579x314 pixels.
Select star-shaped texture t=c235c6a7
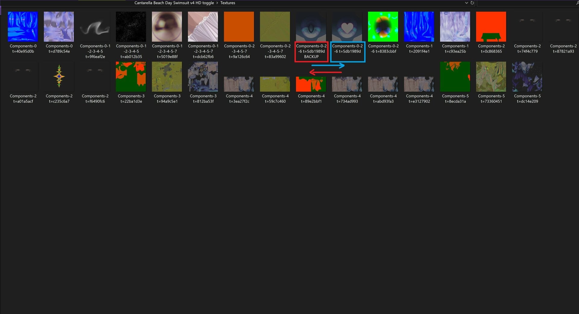59,77
